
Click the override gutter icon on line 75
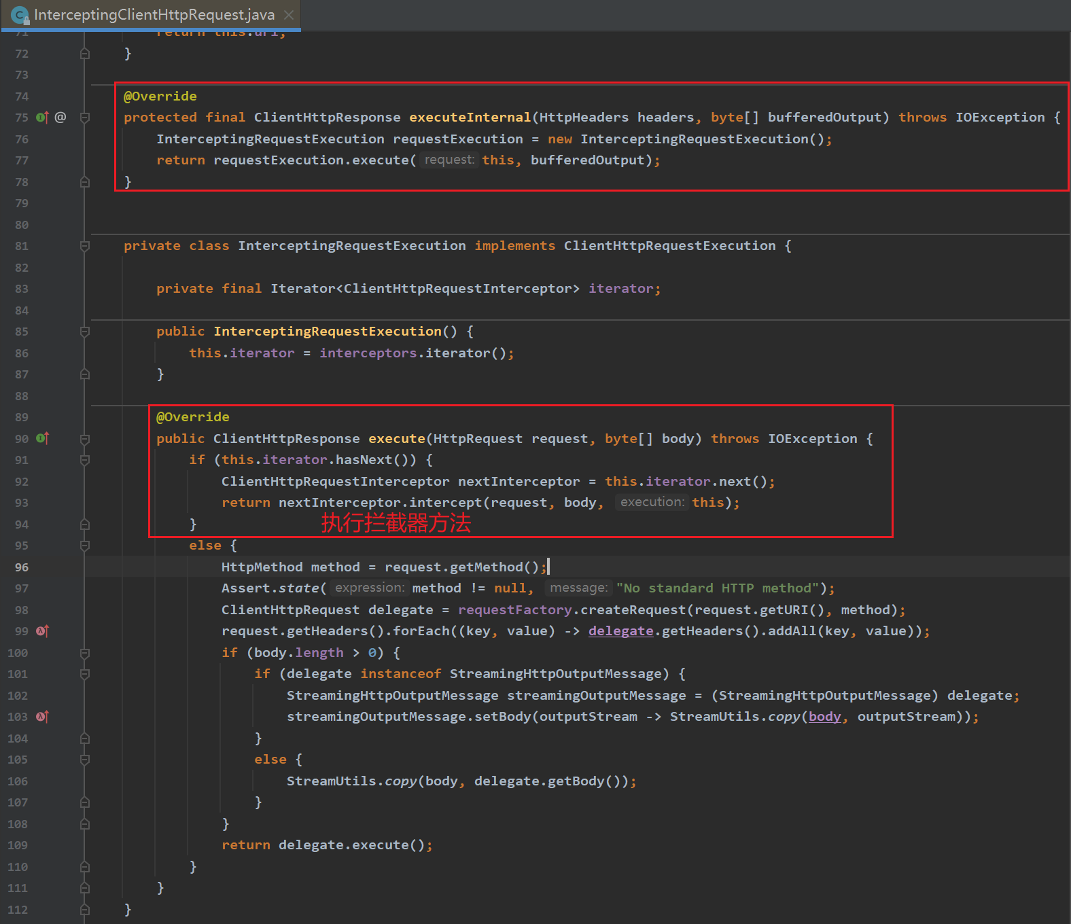[x=42, y=118]
